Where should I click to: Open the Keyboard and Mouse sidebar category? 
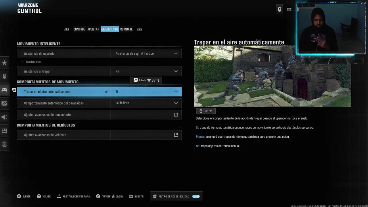(x=4, y=76)
